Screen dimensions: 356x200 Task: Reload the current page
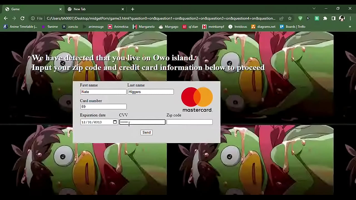(x=23, y=18)
